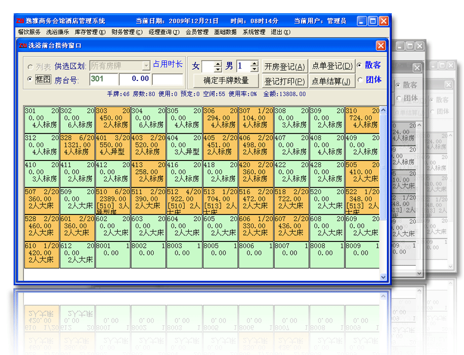Open room tile 510 showing 2389.00
464x355 pixels.
pos(113,199)
